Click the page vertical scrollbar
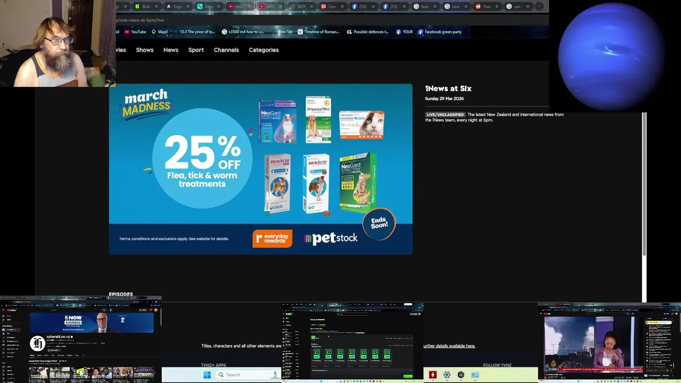Viewport: 681px width, 383px height. [644, 184]
